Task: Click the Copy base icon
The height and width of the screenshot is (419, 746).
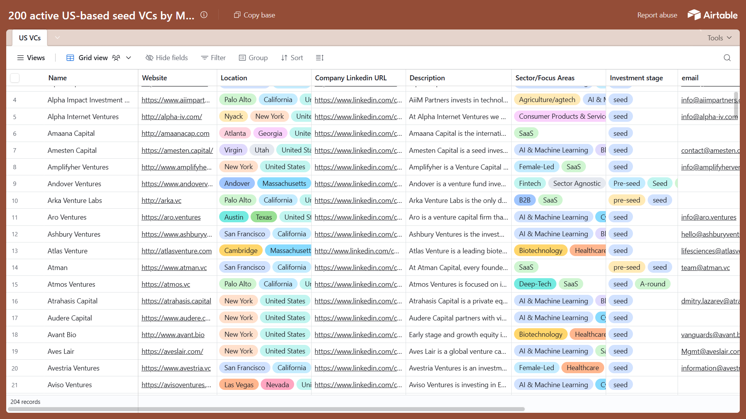Action: tap(237, 15)
